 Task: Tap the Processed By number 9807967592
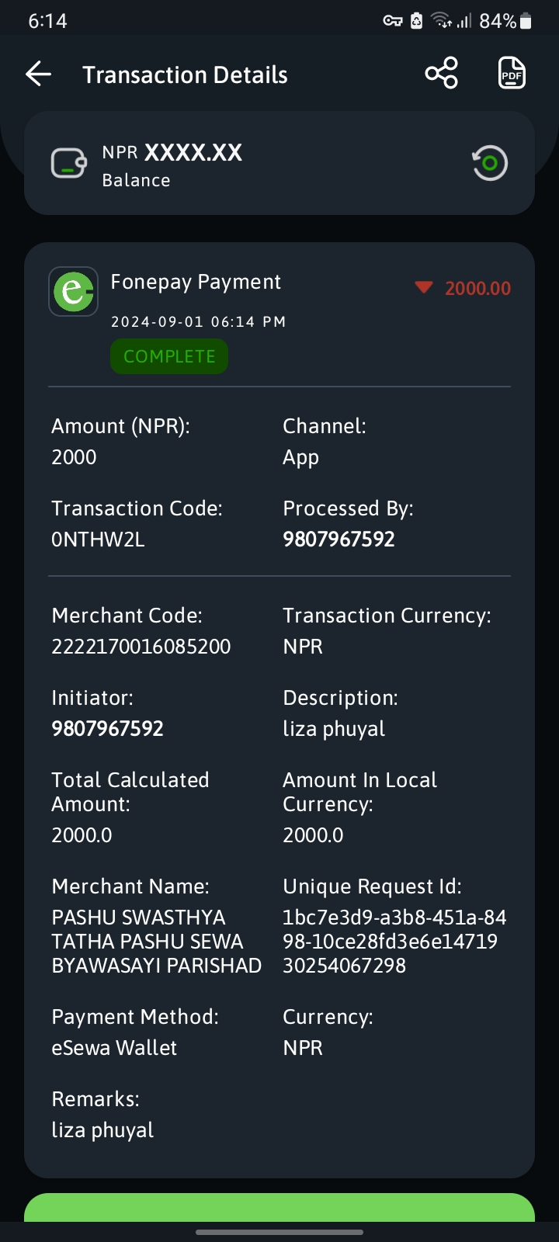point(339,539)
